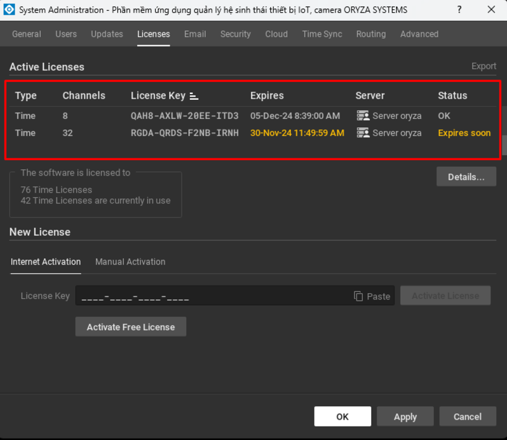Screen dimensions: 507x440
Task: Switch to the Advanced tab
Action: point(419,34)
